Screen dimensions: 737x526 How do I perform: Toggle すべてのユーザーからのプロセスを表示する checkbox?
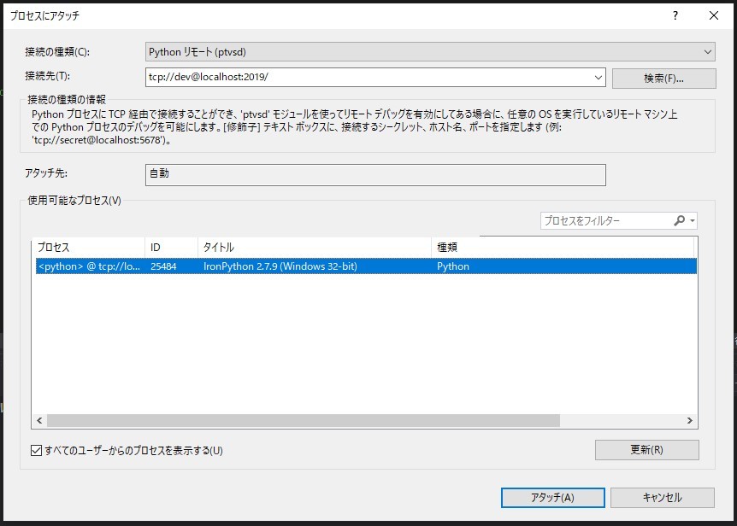(x=36, y=451)
